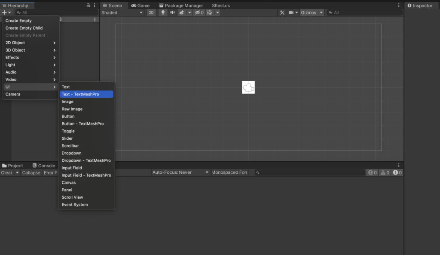This screenshot has height=255, width=440.
Task: Open the scene camera settings icon
Action: (x=292, y=12)
